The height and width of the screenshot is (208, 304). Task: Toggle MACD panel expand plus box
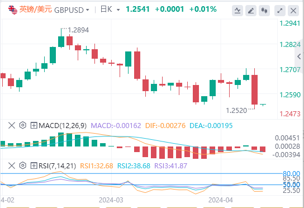coord(34,126)
